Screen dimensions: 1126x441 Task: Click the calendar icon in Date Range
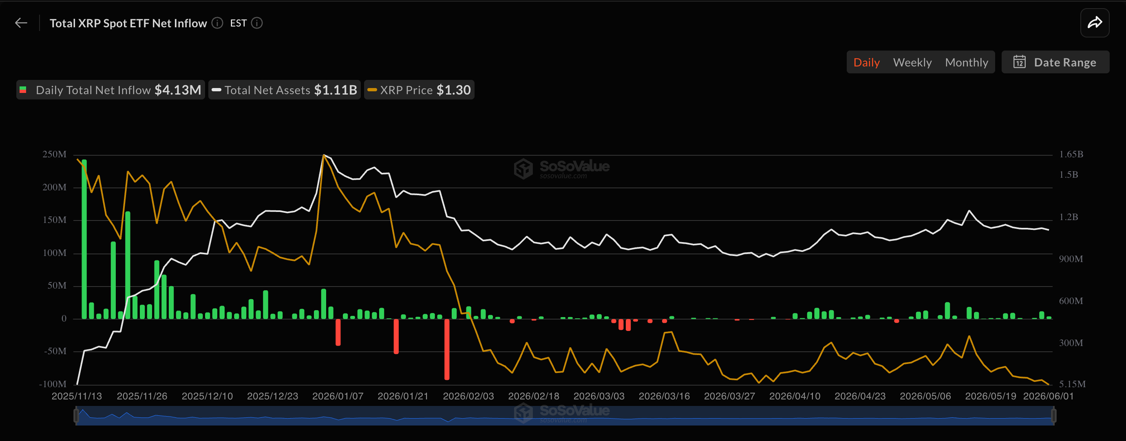pyautogui.click(x=1019, y=62)
